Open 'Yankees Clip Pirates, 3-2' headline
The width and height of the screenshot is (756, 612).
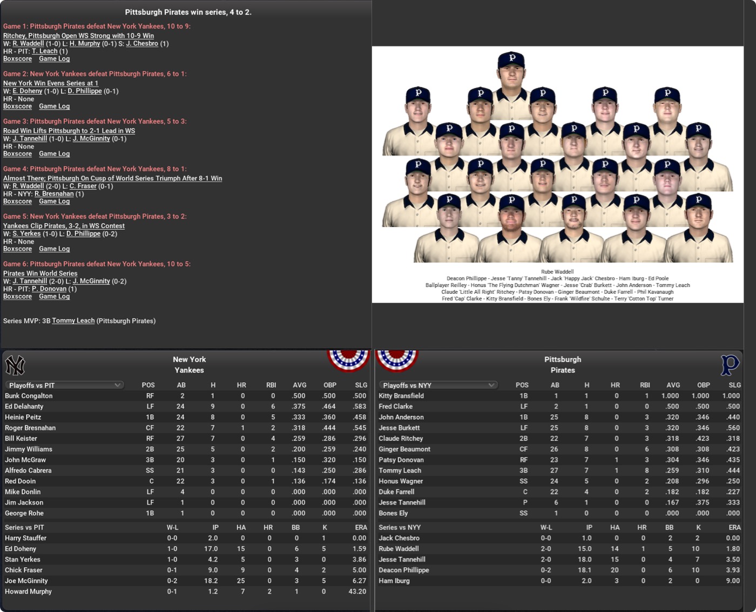[64, 226]
